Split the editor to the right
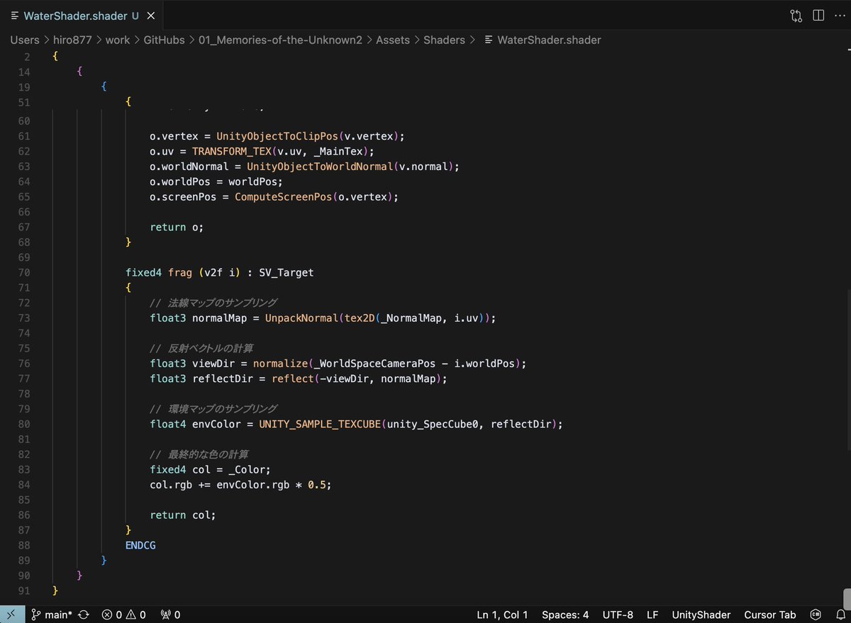The image size is (851, 623). [818, 16]
